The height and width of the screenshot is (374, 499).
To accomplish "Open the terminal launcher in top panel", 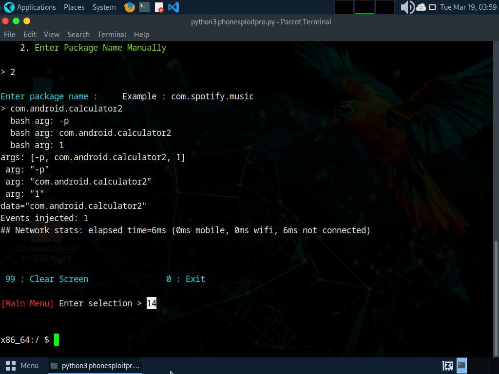I will (144, 7).
